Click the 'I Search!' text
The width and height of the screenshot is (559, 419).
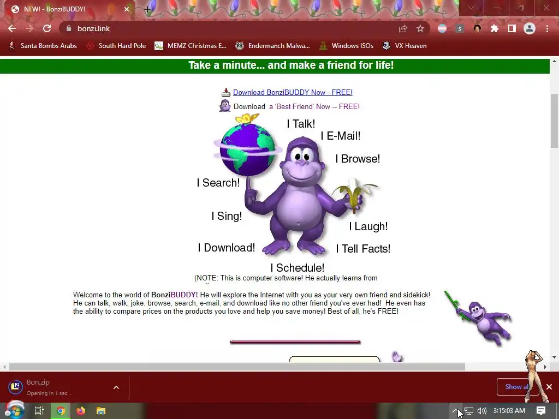pyautogui.click(x=218, y=182)
